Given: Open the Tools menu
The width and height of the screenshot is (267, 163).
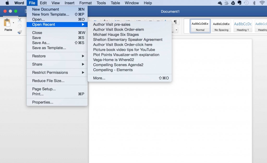Looking at the screenshot, I should click(x=101, y=3).
